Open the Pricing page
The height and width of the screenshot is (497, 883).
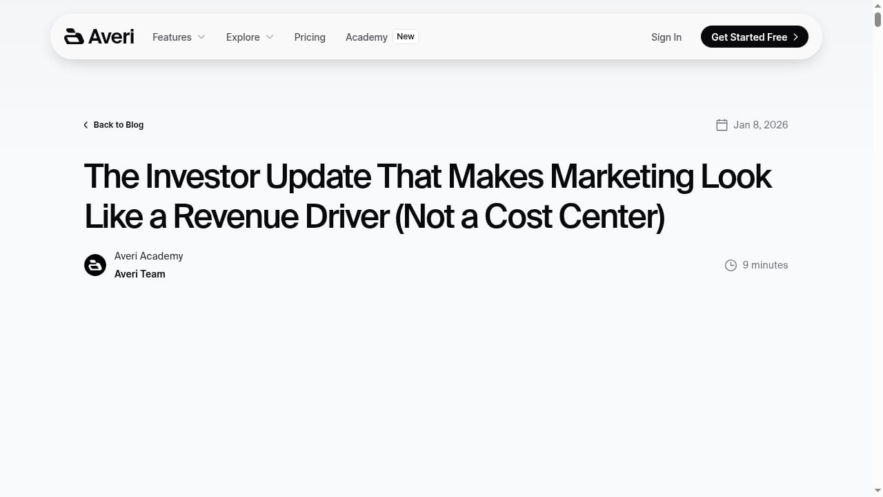click(x=310, y=37)
